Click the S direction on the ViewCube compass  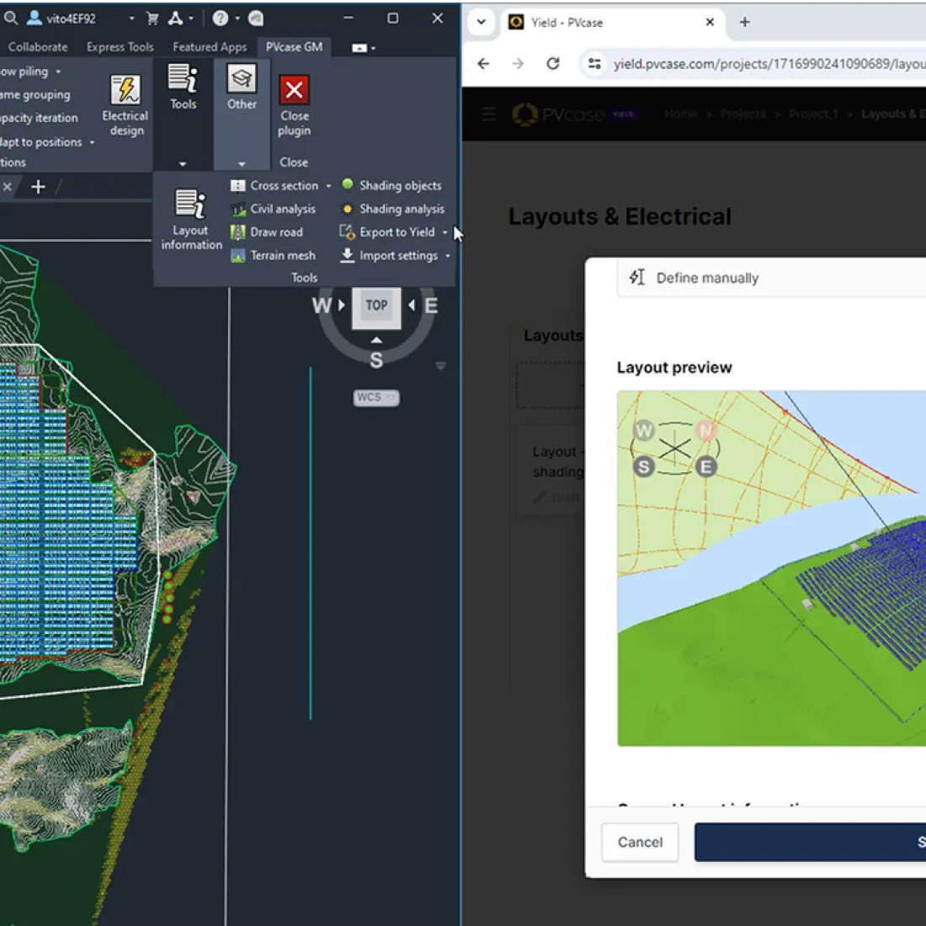point(376,360)
